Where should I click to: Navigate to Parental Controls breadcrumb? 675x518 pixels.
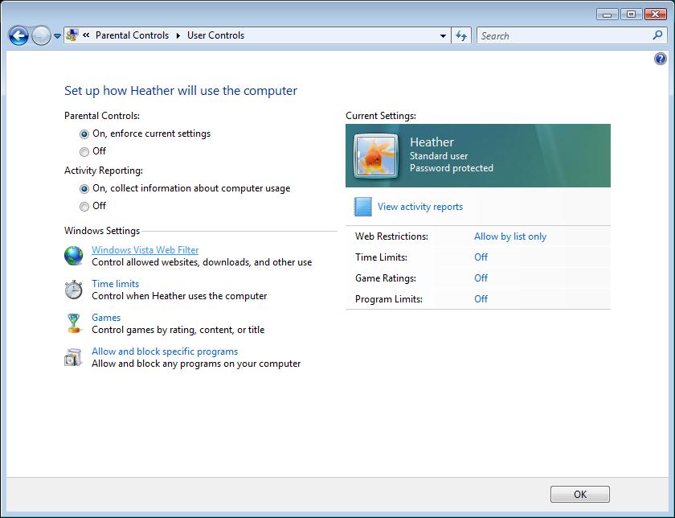(132, 35)
